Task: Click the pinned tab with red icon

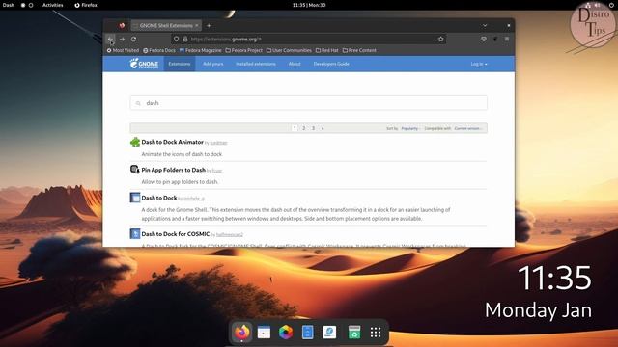Action: (x=123, y=26)
